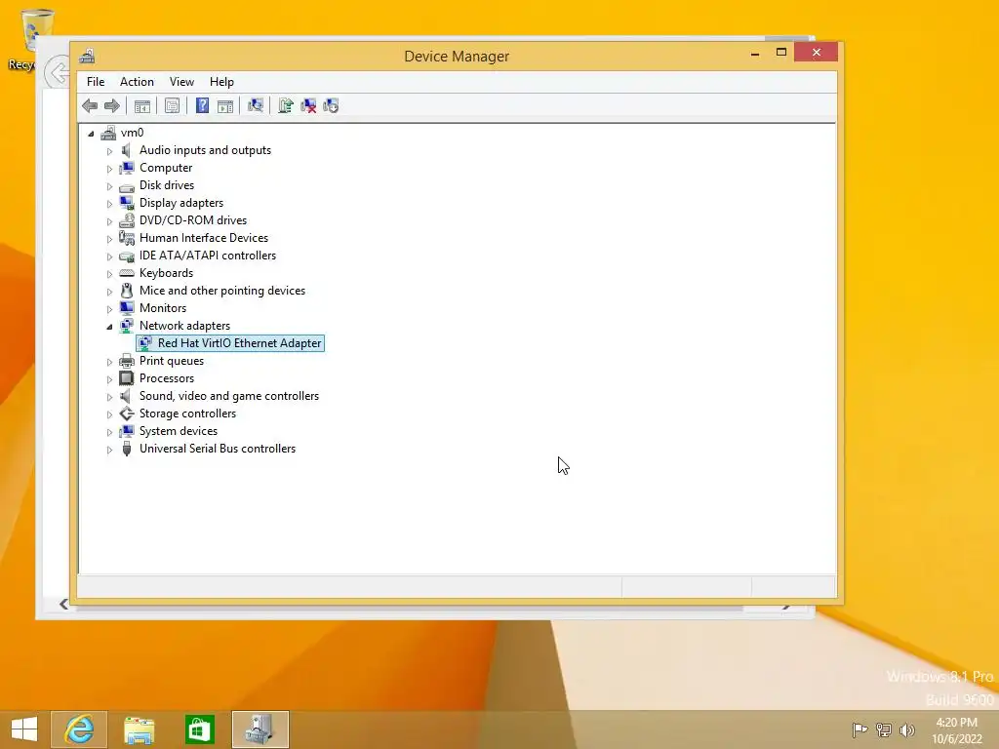Expand the Processors category
This screenshot has width=999, height=749.
tap(109, 379)
